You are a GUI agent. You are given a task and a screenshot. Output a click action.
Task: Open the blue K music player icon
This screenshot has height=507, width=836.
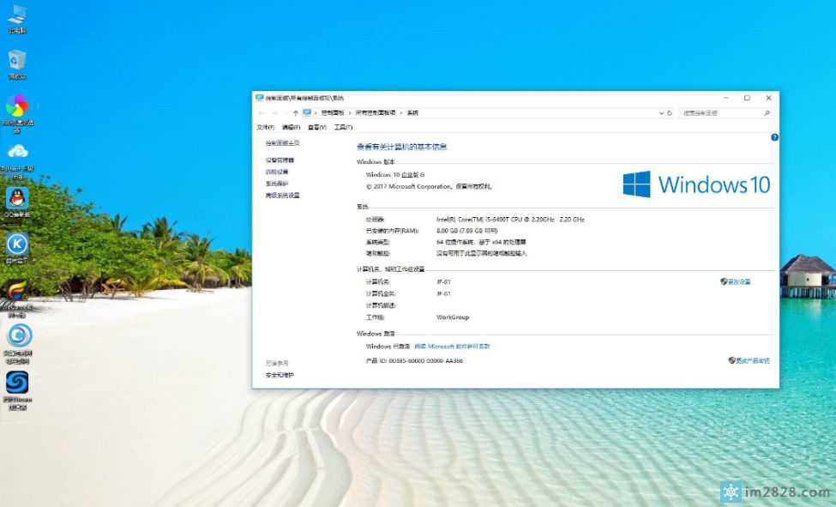17,244
